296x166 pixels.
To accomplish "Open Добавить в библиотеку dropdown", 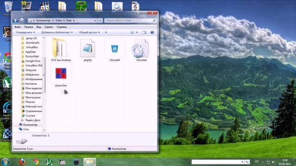I will click(57, 32).
